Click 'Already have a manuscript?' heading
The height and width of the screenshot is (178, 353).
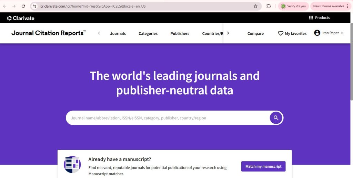[120, 159]
